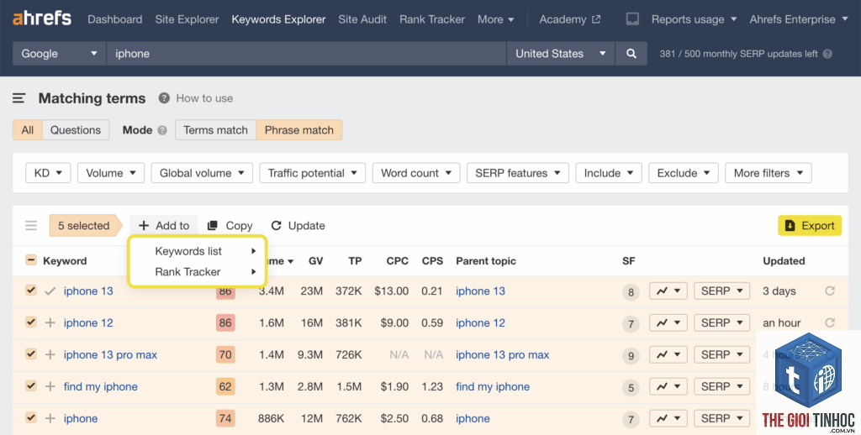Open trend chart dropdown for iphone 12
Viewport: 861px width, 435px height.
(x=668, y=323)
